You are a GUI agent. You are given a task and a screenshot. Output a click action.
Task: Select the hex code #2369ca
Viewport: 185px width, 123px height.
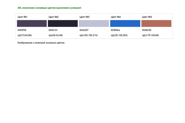point(115,30)
